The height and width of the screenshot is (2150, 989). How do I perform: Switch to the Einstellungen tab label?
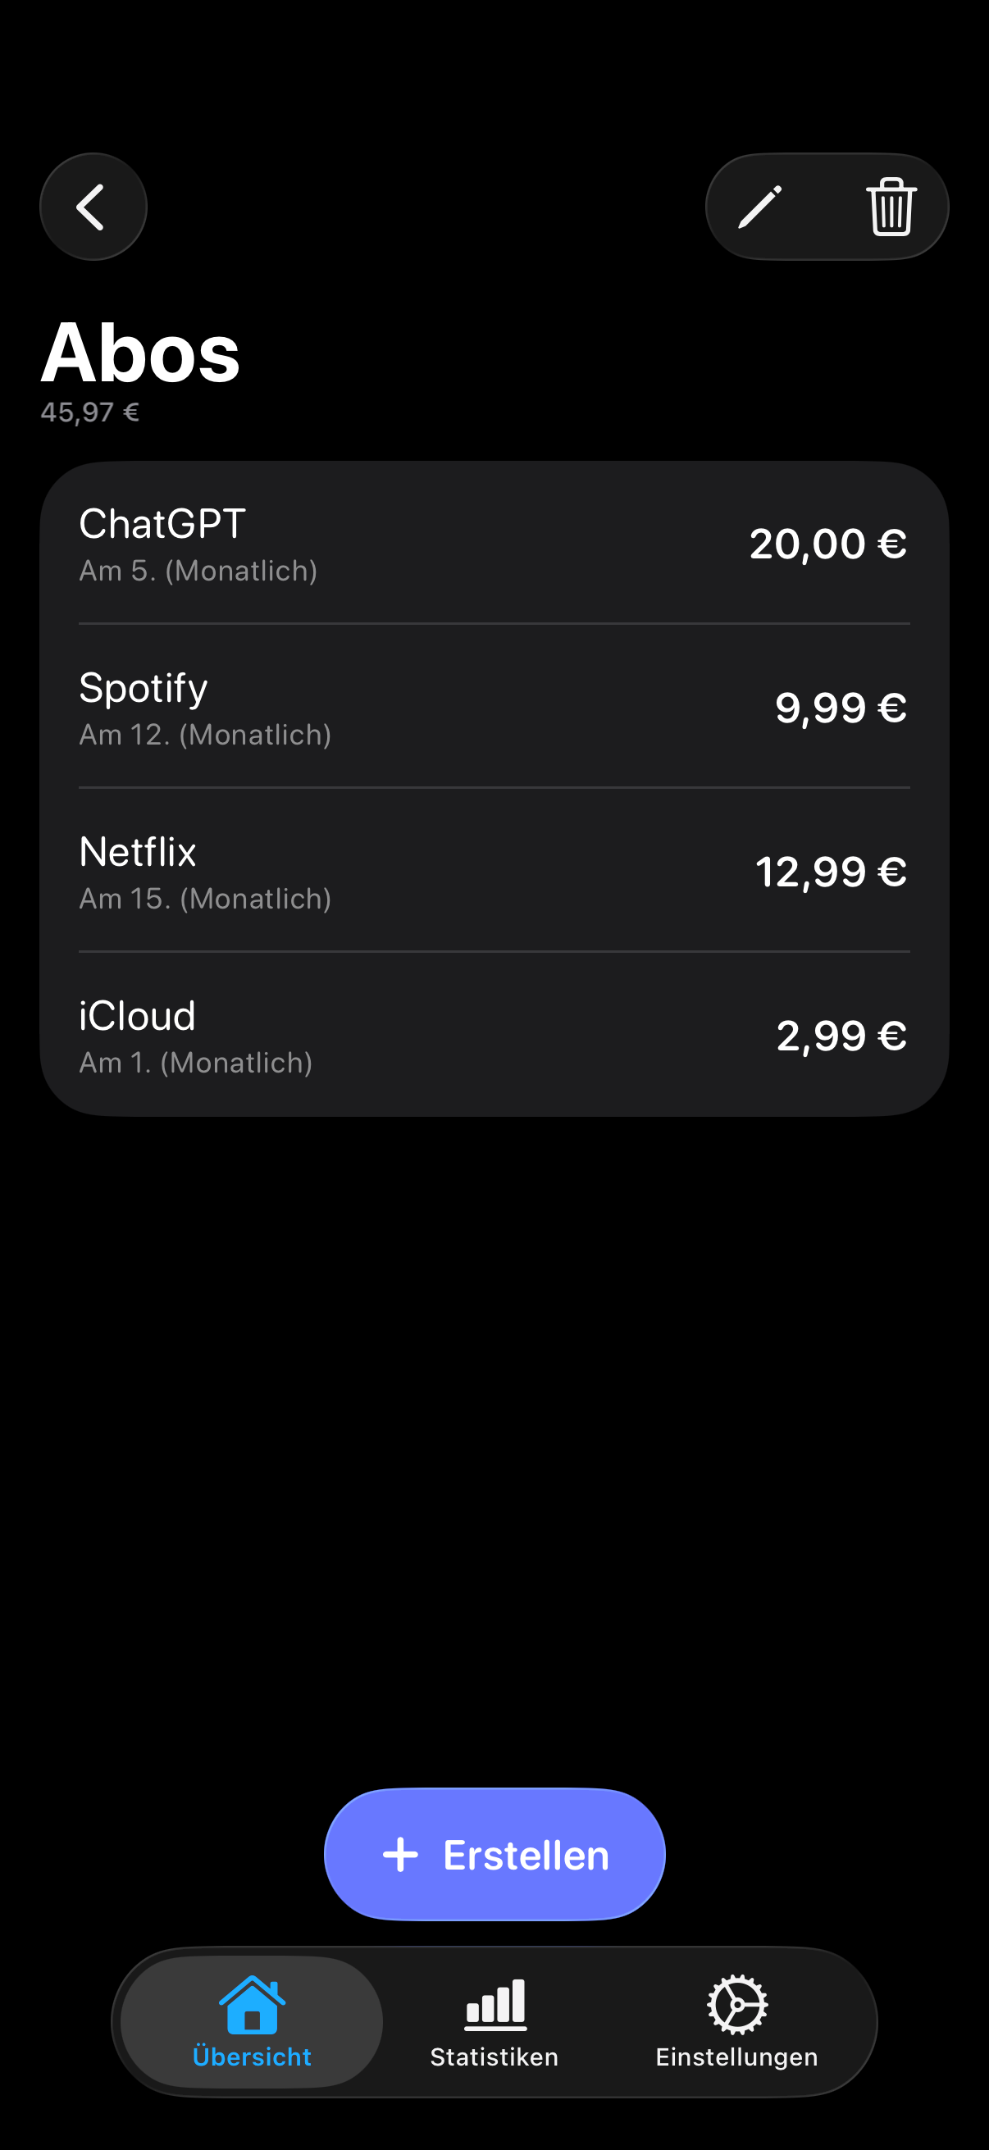736,2057
